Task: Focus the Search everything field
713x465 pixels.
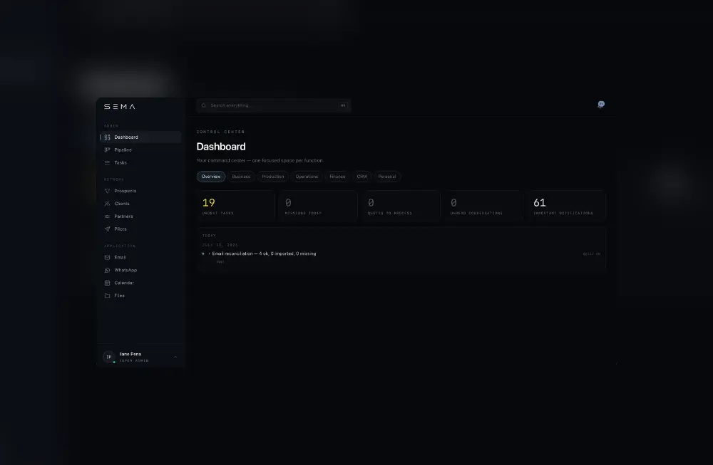Action: coord(274,105)
